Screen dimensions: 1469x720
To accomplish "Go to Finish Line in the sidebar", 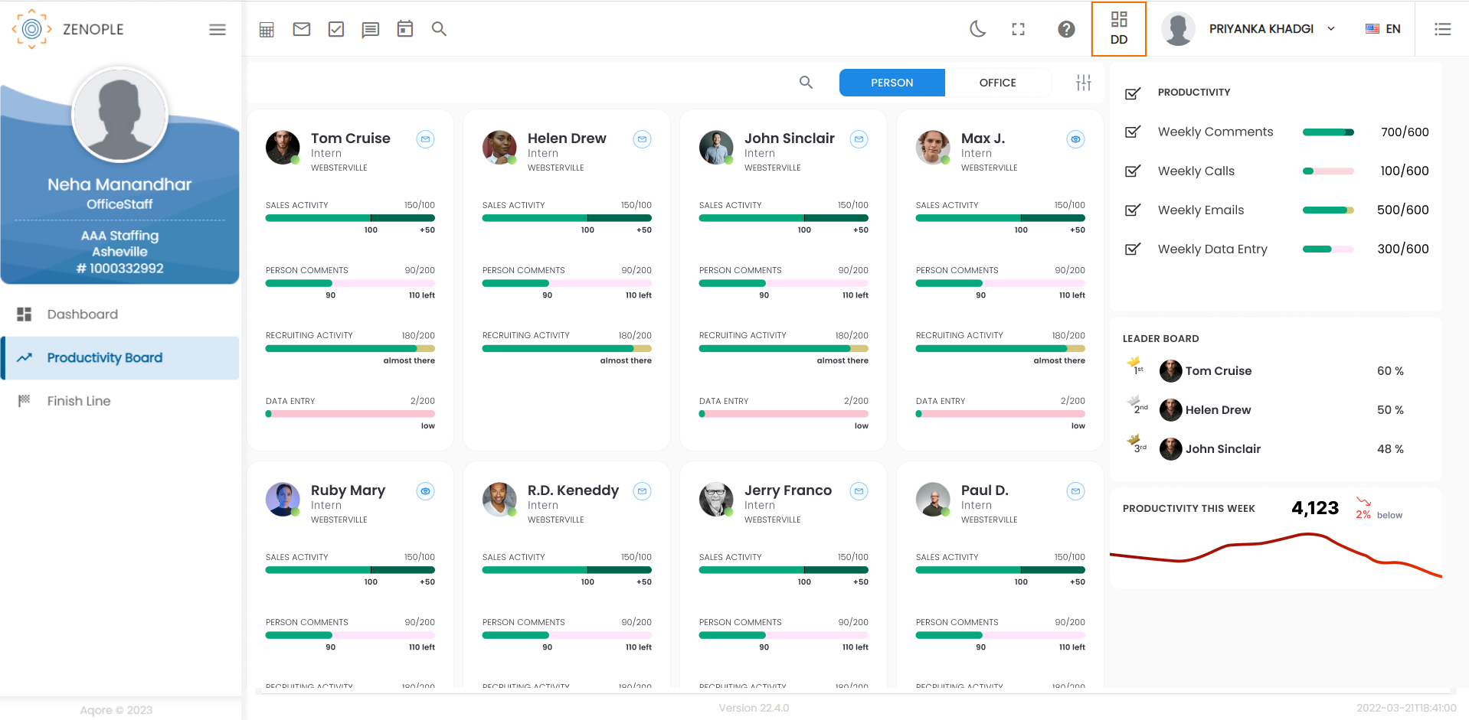I will pyautogui.click(x=78, y=400).
